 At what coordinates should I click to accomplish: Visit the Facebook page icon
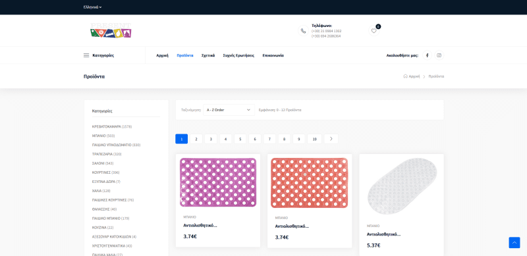427,55
